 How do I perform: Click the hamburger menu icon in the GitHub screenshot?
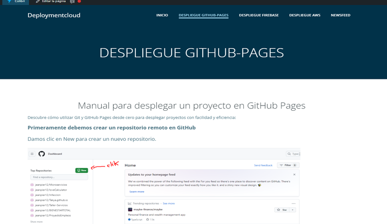pos(32,154)
